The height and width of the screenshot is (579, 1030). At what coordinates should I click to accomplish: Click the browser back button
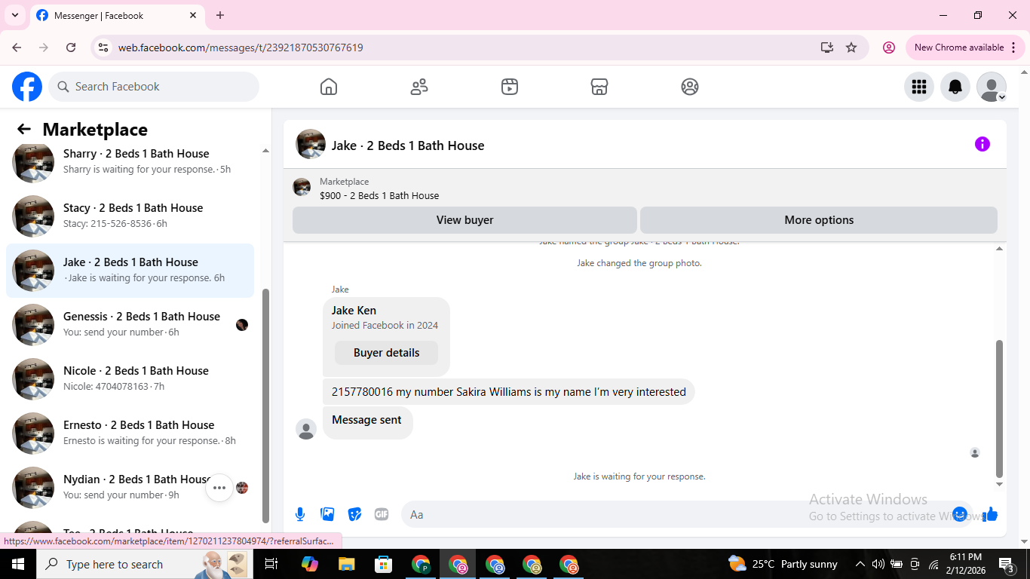click(x=17, y=47)
